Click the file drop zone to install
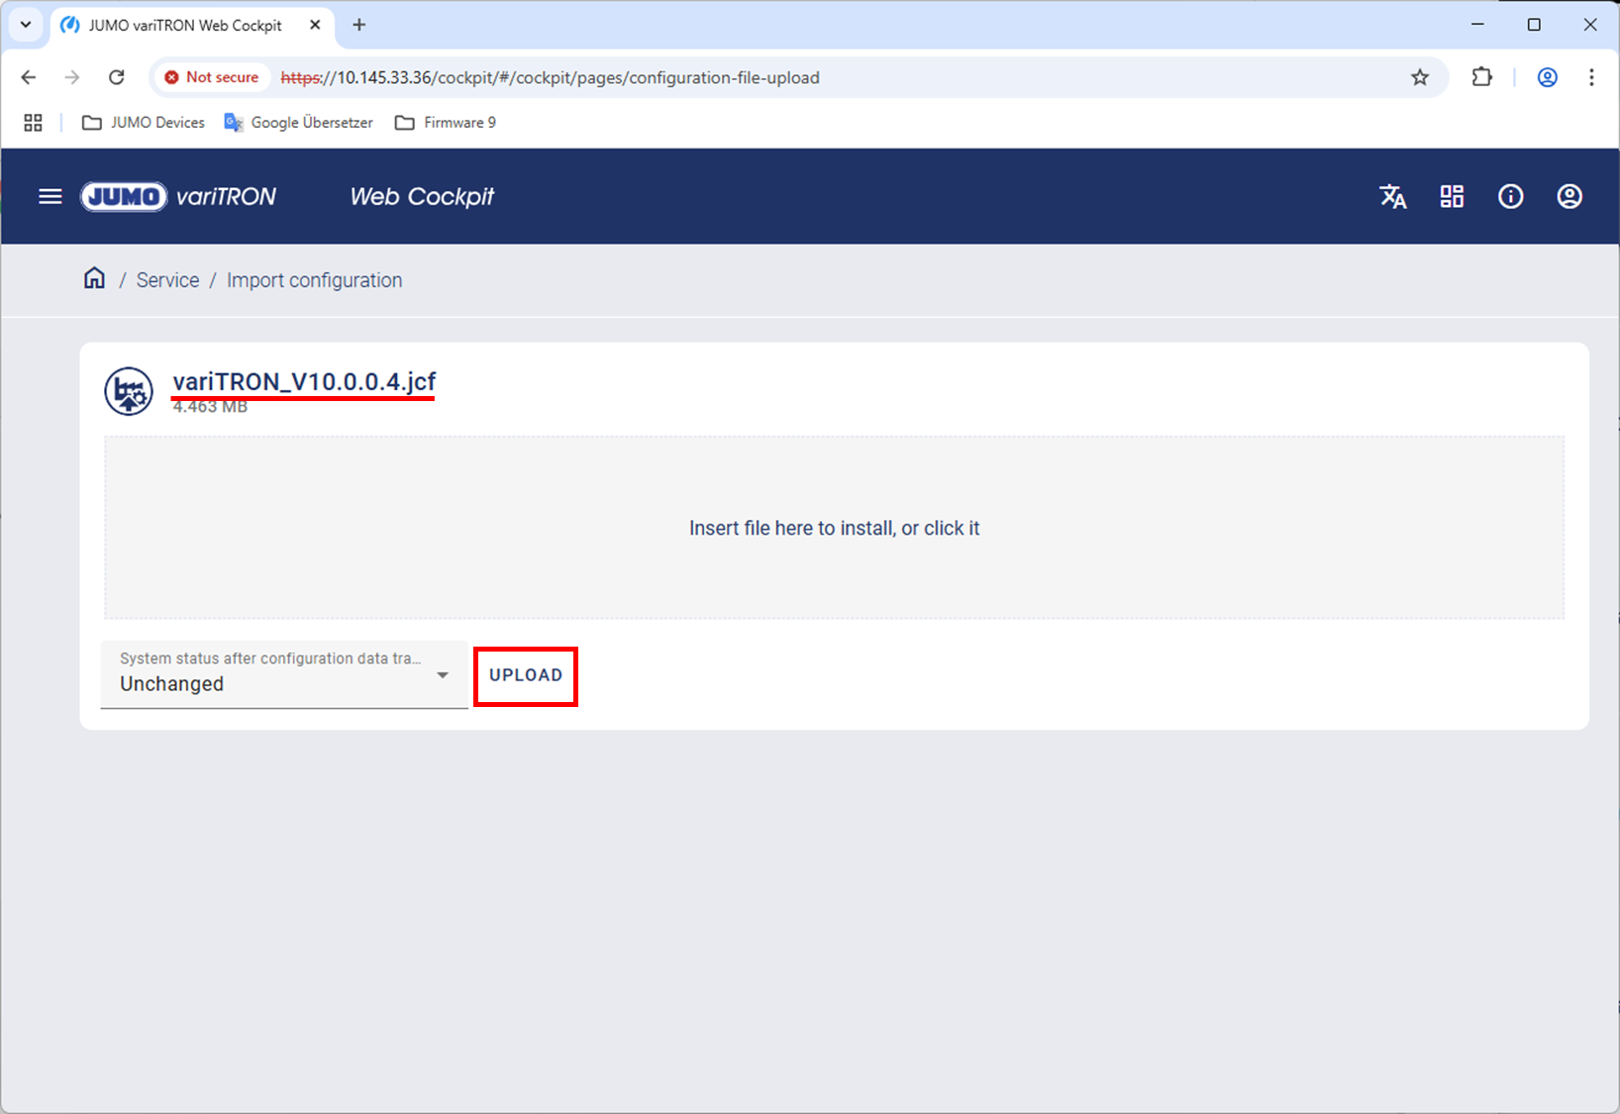Screen dimensions: 1620x1114 [834, 528]
